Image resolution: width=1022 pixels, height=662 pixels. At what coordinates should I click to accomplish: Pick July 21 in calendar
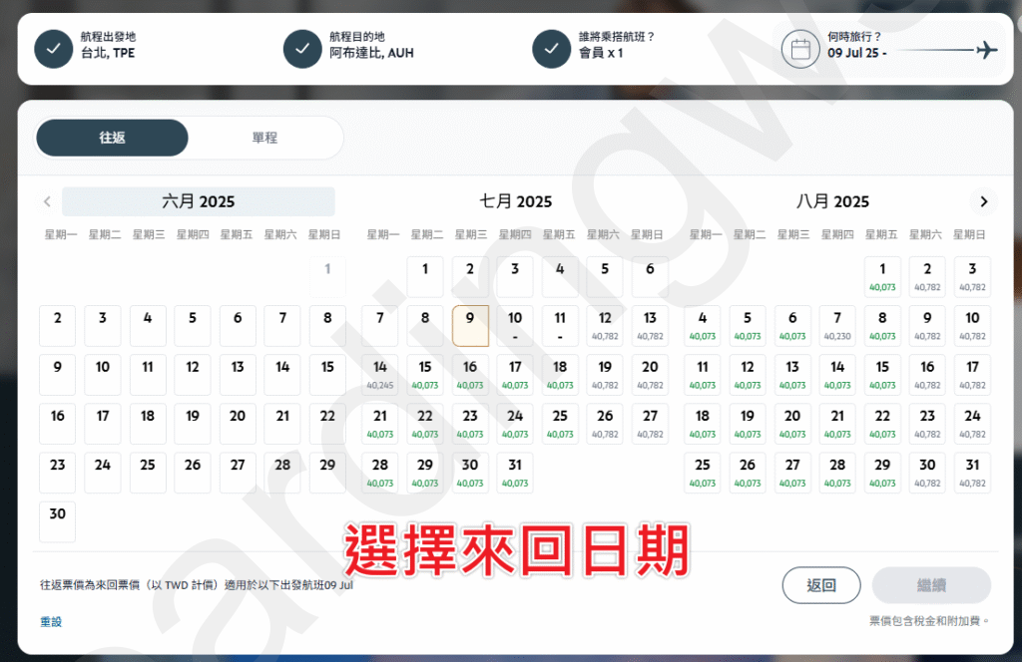tap(380, 423)
